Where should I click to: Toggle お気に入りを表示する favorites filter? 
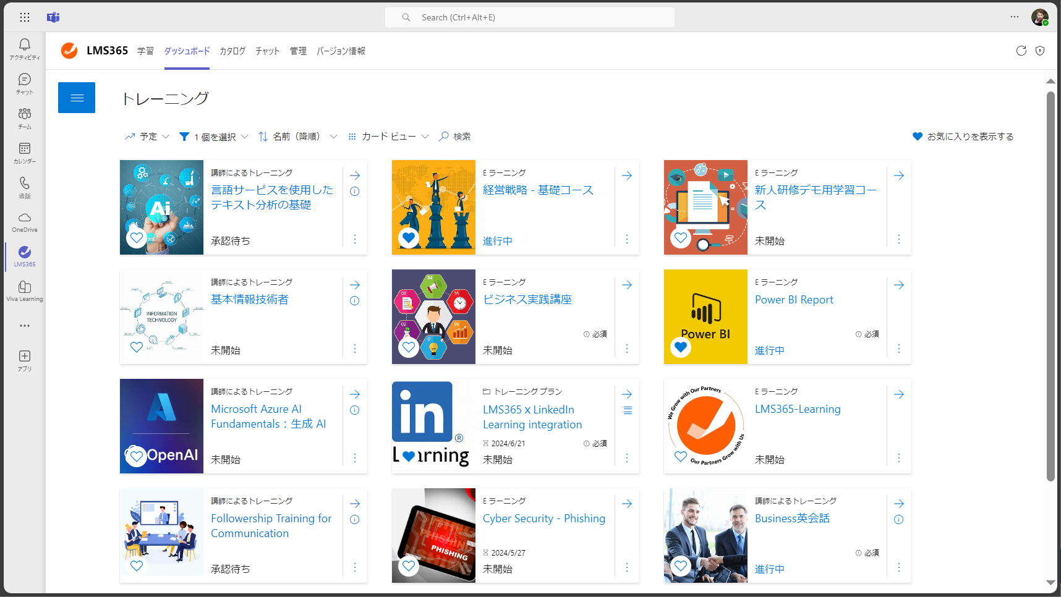click(963, 137)
